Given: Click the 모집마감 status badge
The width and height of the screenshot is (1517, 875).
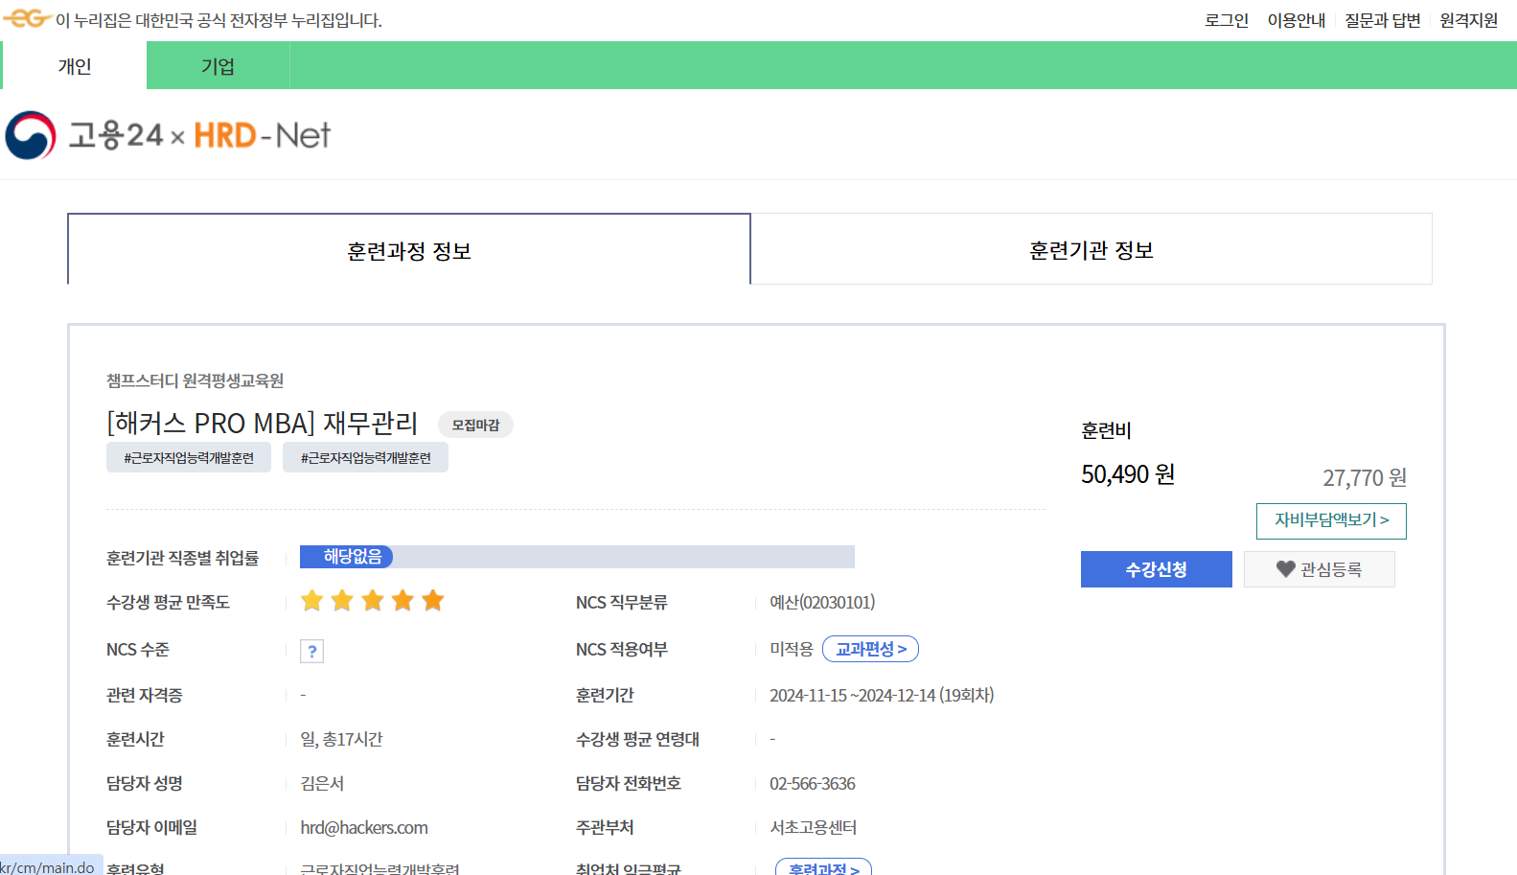Looking at the screenshot, I should 475,425.
